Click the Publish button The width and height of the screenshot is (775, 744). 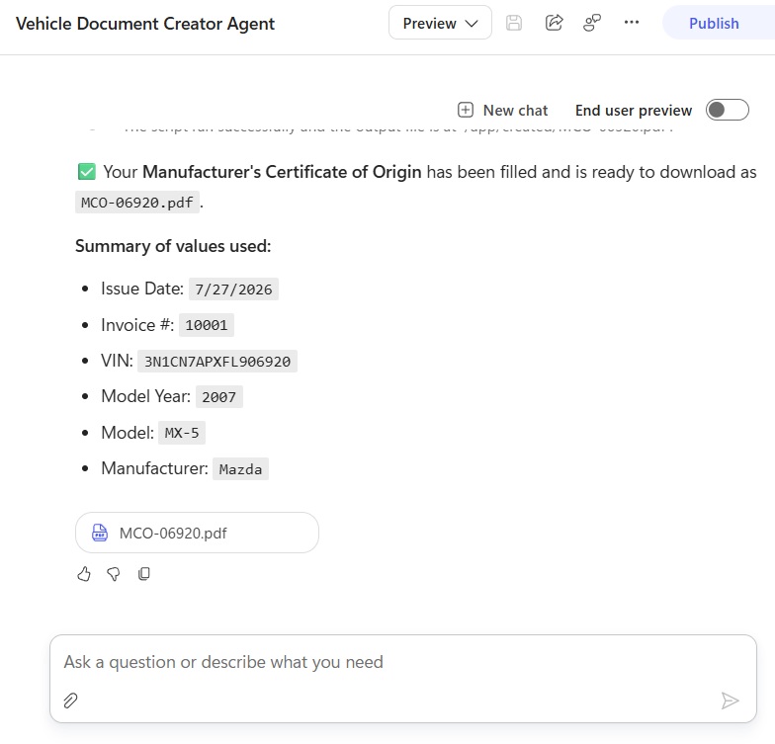(714, 23)
